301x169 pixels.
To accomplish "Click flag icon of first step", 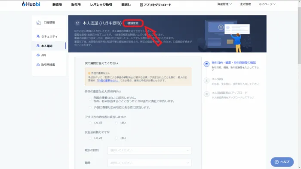I will point(206,64).
